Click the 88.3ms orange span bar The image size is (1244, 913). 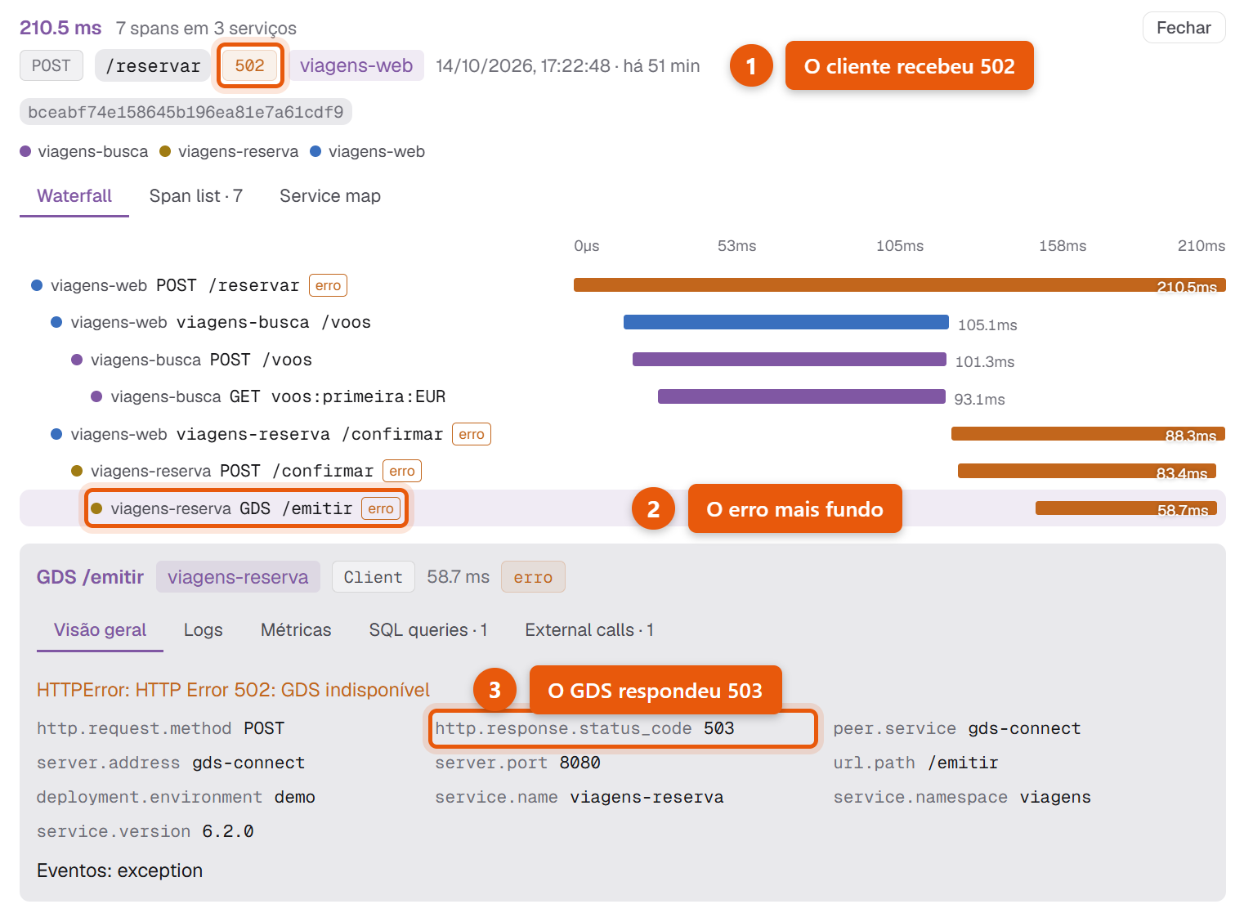tap(1088, 433)
